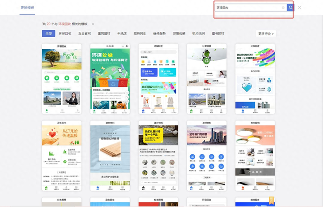Screen dimensions: 323x207
Task: Dismiss the search result summary with its x
Action: pyautogui.click(x=93, y=24)
